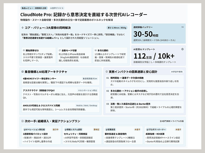This screenshot has width=205, height=153.
Task: Click the 30-50時間 battery figure
Action: (x=146, y=34)
